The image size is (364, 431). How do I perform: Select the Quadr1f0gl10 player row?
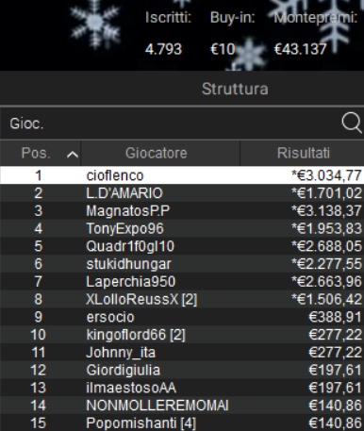(182, 246)
